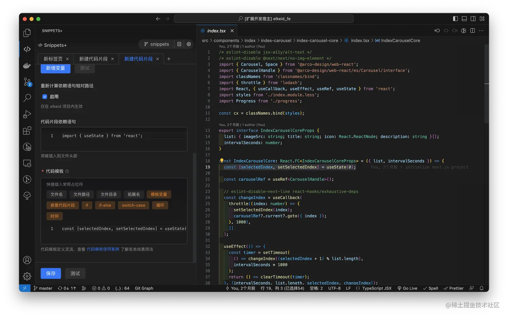
Task: Click the snippet file icon beside snippets
Action: (x=179, y=44)
